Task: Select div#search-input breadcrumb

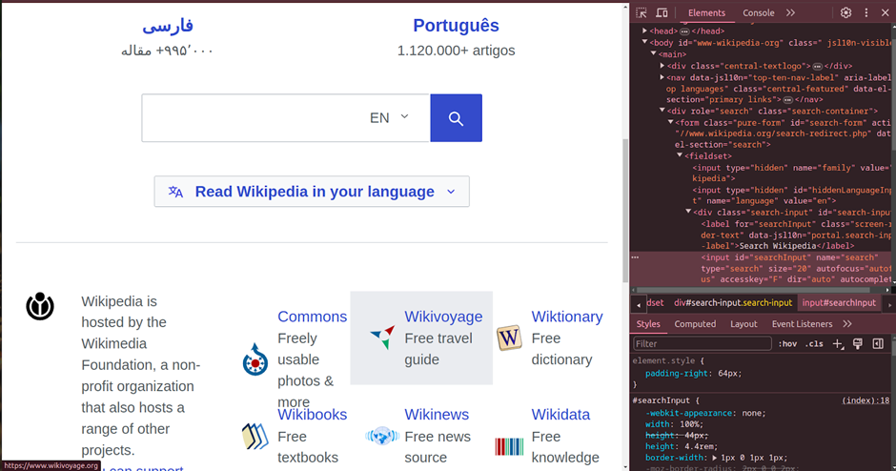Action: pos(733,303)
